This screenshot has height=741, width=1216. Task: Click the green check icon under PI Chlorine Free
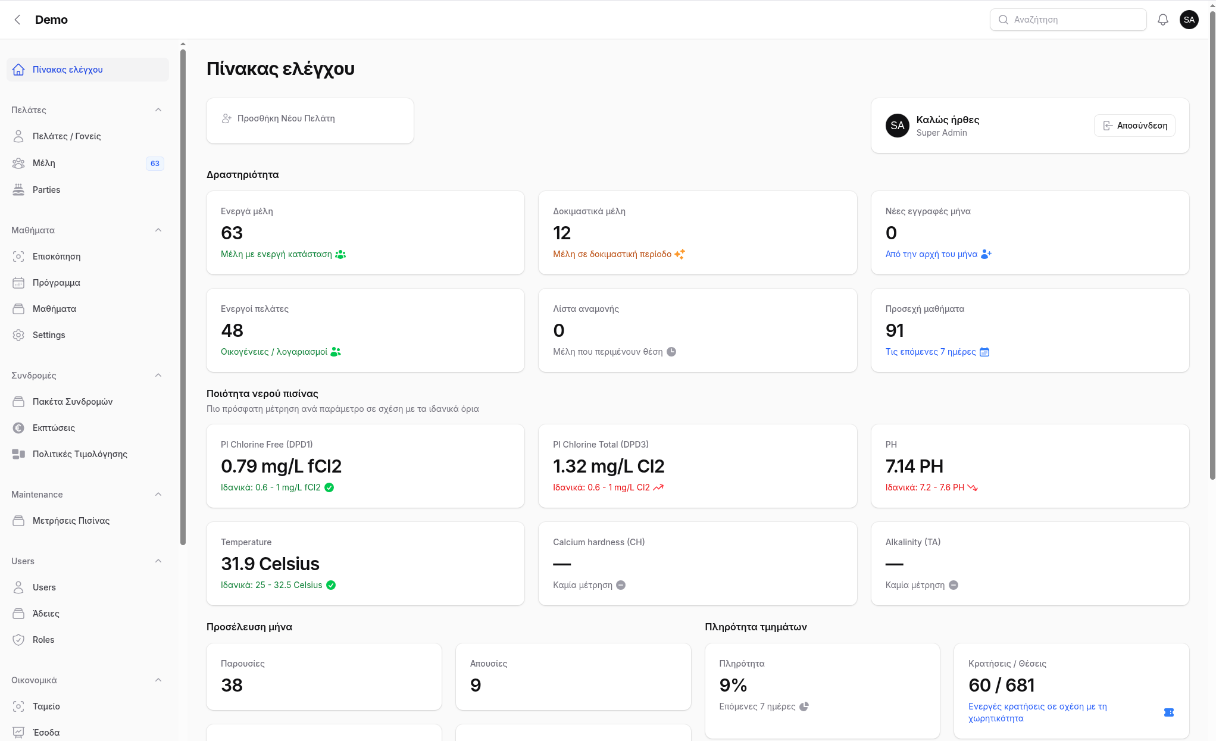tap(329, 487)
